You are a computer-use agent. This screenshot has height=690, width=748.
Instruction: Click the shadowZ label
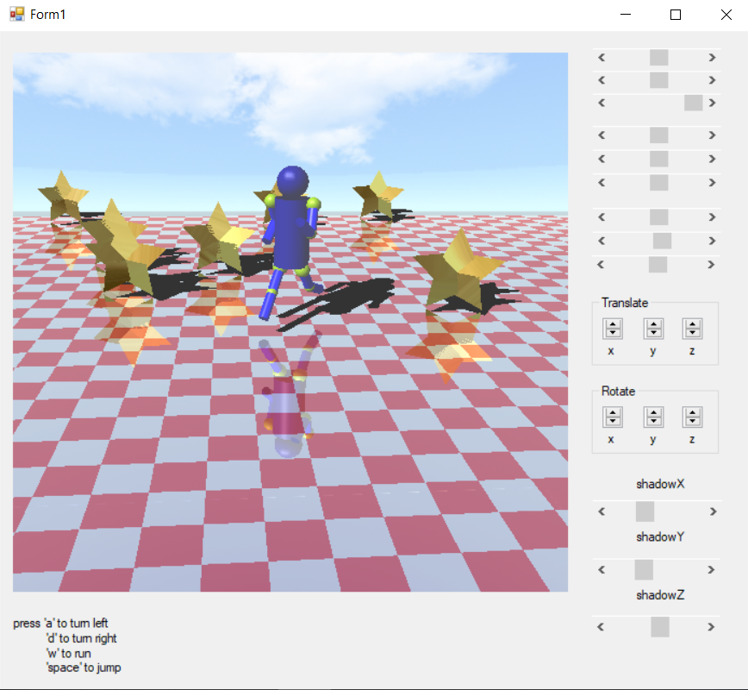(660, 595)
